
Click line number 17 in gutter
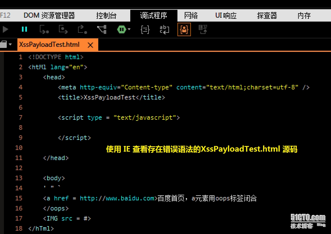19,218
